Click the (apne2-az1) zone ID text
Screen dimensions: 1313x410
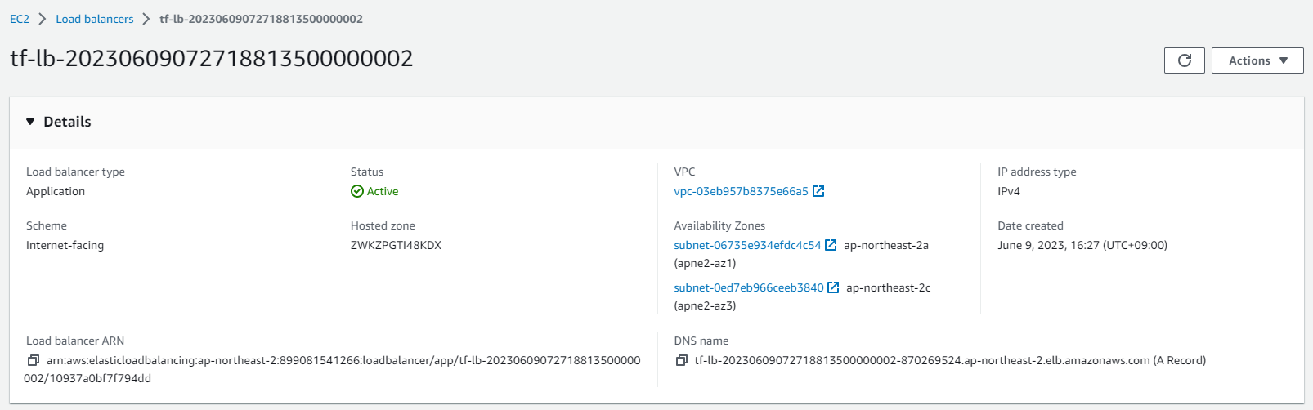[705, 263]
